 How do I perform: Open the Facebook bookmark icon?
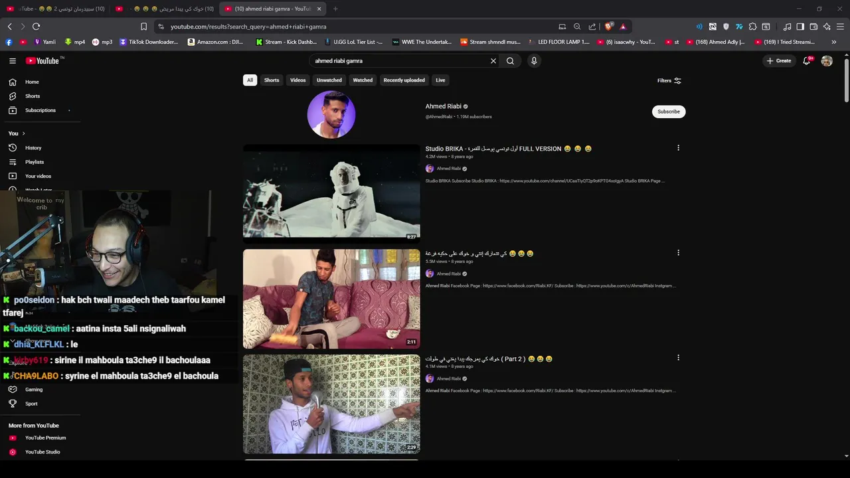(9, 42)
